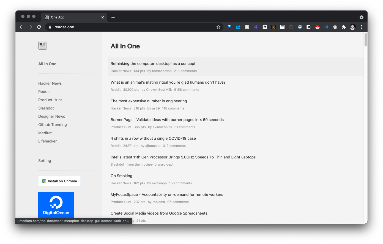Open the Medium feed in sidebar

coord(45,133)
